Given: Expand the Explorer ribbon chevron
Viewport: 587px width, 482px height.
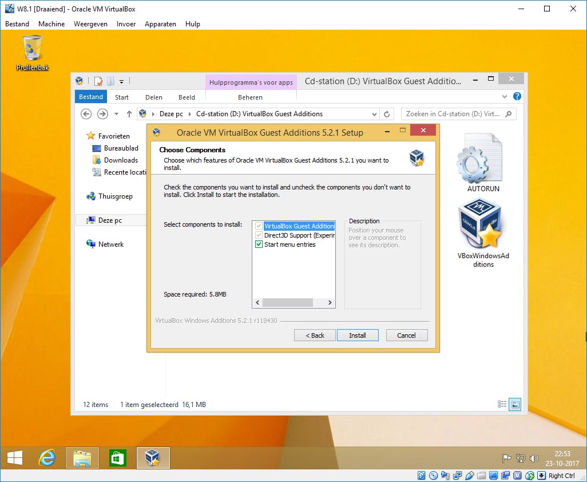Looking at the screenshot, I should (x=505, y=96).
